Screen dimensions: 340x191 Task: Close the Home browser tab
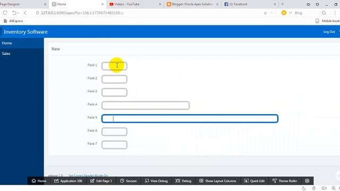(x=103, y=4)
